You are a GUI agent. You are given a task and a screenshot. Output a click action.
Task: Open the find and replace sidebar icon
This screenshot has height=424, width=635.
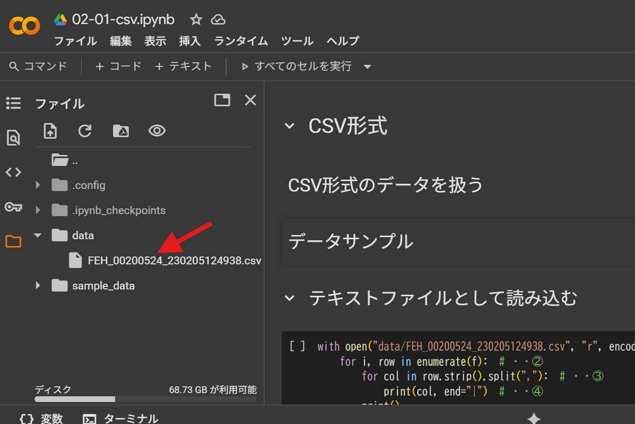(x=13, y=138)
